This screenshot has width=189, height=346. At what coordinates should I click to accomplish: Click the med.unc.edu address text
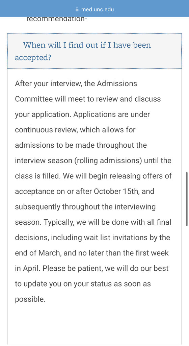click(98, 9)
